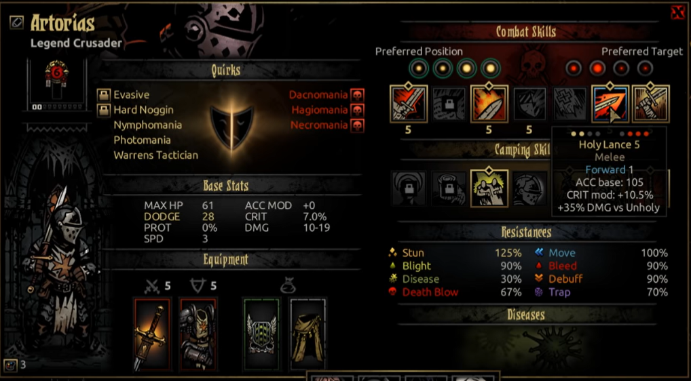Click the Dacnomania negative quirk skull

358,95
